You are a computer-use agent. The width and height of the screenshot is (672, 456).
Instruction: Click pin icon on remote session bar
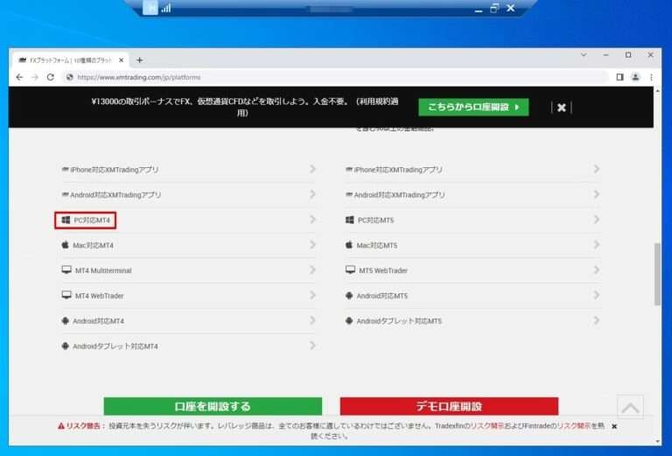point(150,8)
